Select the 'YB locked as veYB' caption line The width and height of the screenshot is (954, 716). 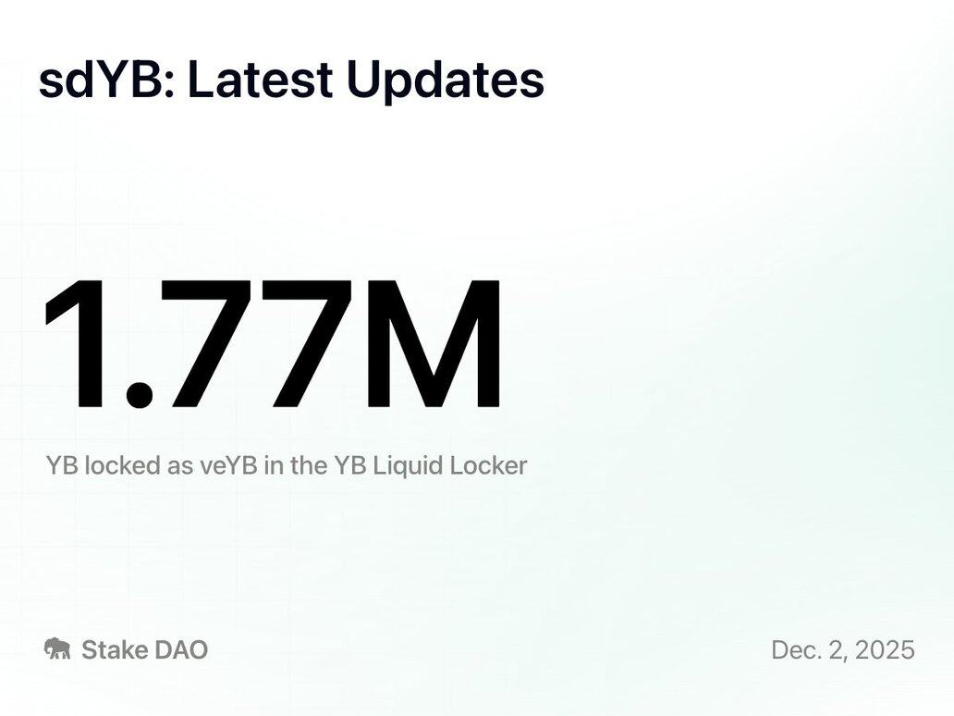point(286,464)
